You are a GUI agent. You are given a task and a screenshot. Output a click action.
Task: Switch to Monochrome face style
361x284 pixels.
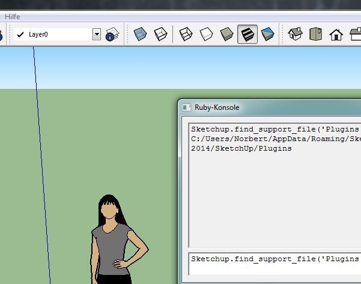pos(267,34)
